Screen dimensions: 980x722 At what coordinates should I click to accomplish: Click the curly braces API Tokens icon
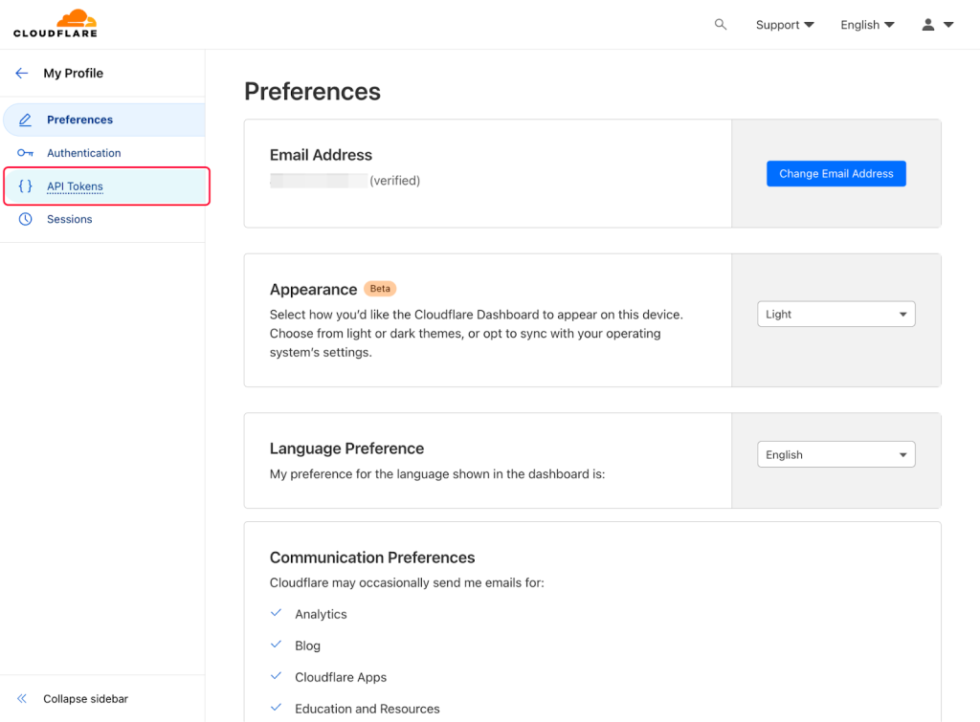(26, 186)
